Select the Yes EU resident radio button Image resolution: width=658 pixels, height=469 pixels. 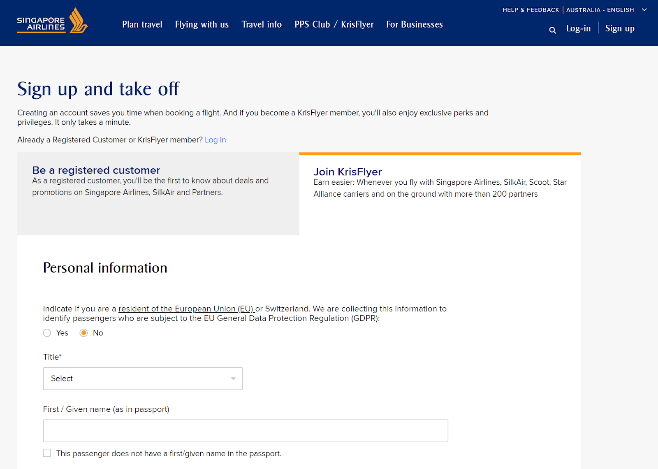(47, 333)
